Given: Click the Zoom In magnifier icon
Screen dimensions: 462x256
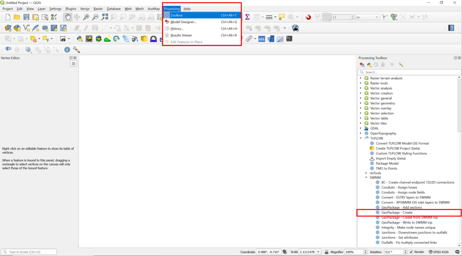Looking at the screenshot, I should tap(86, 17).
